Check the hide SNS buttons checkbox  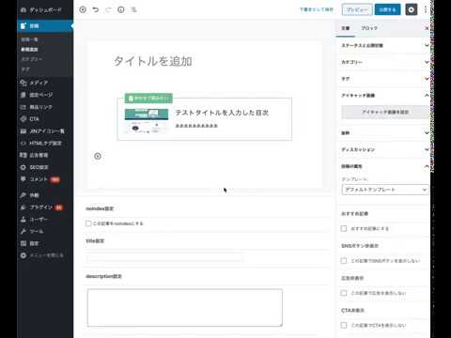pyautogui.click(x=344, y=261)
